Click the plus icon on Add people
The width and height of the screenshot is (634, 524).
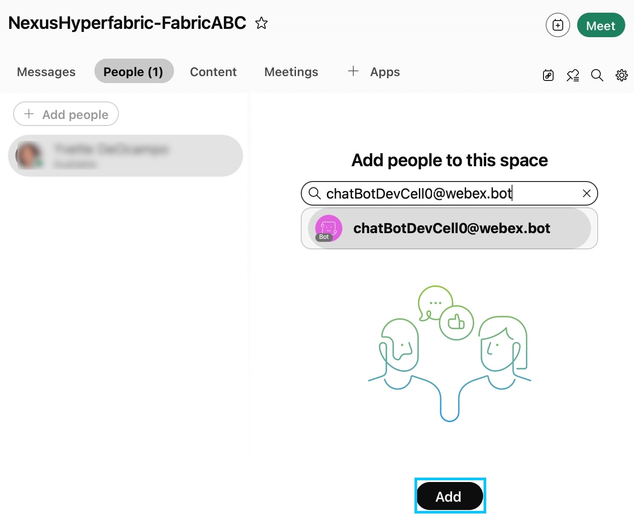pos(28,114)
